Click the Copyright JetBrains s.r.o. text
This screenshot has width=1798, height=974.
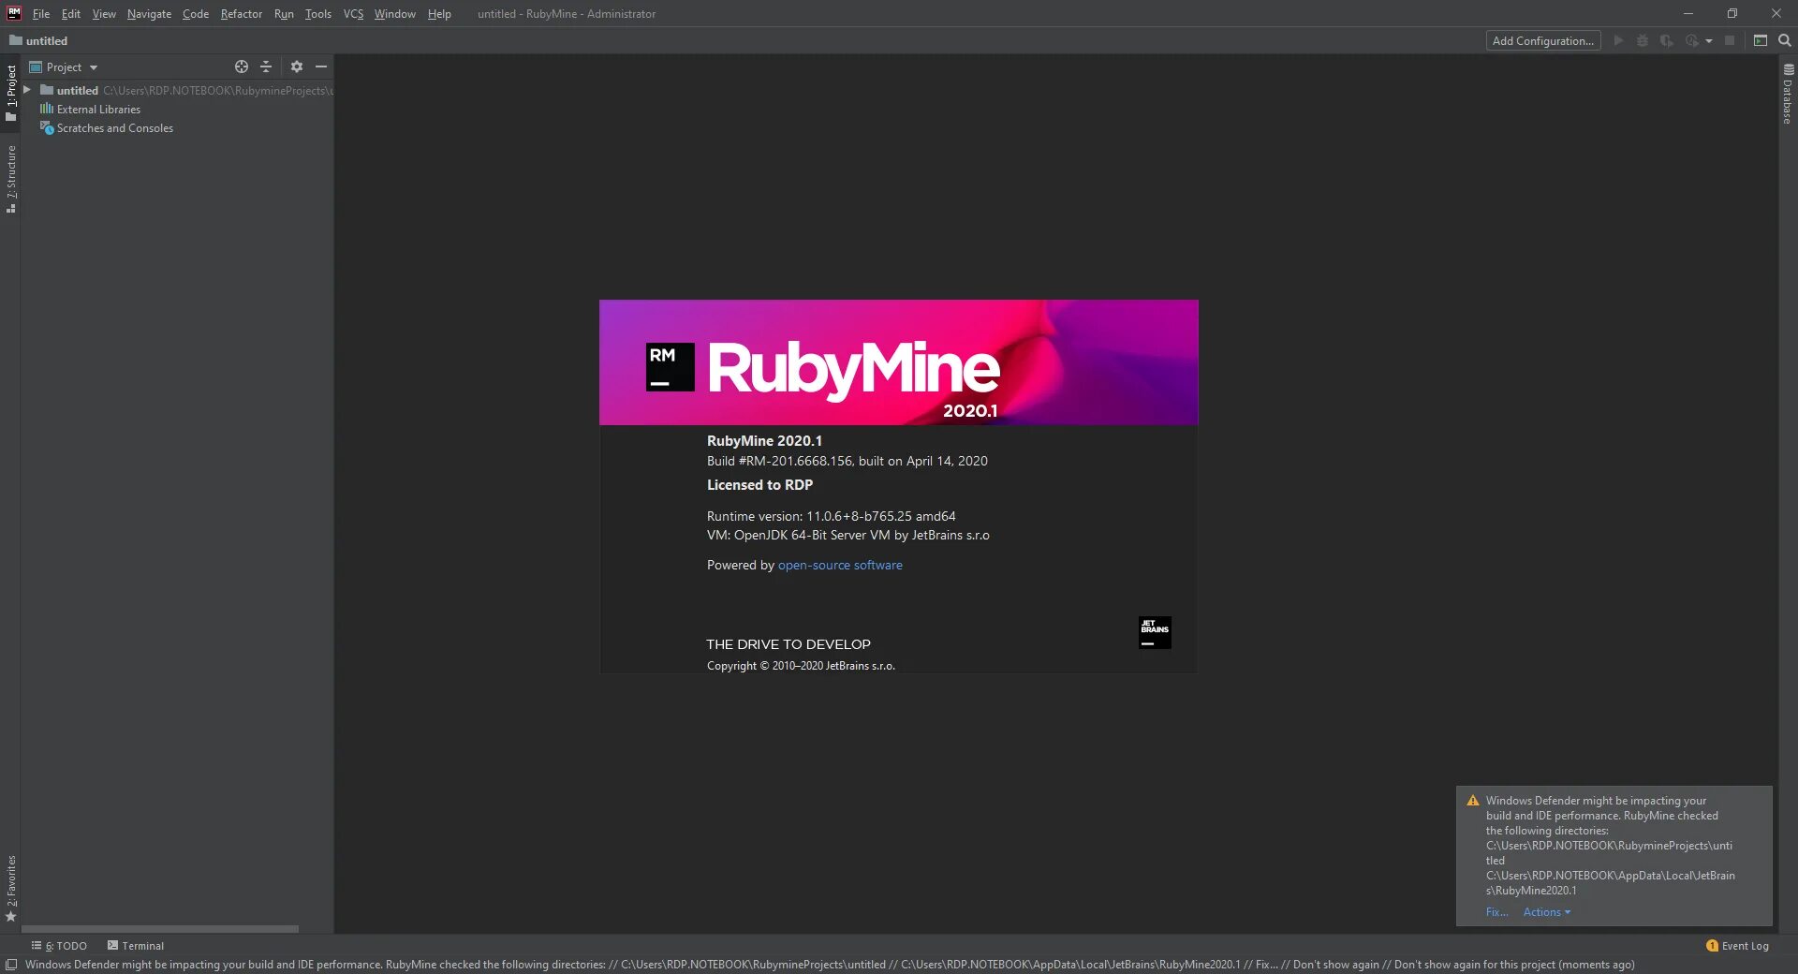tap(801, 666)
